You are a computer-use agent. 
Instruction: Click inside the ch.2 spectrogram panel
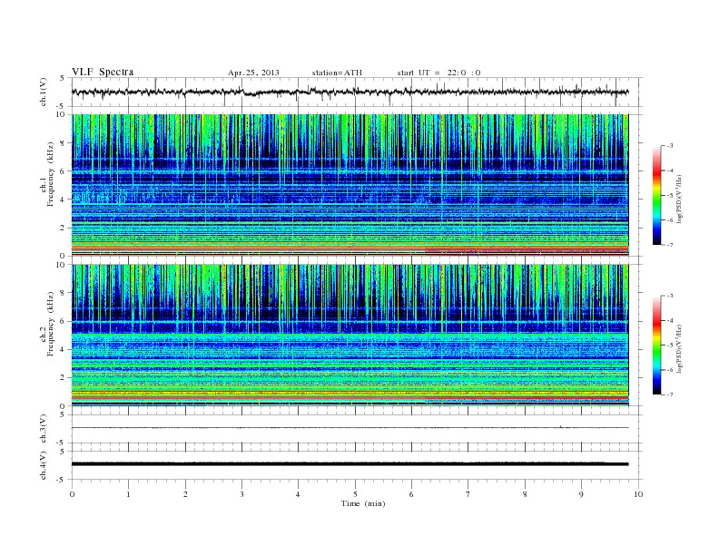pos(350,336)
